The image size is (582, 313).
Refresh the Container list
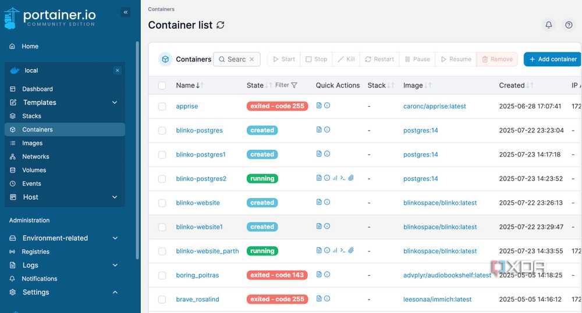(221, 25)
